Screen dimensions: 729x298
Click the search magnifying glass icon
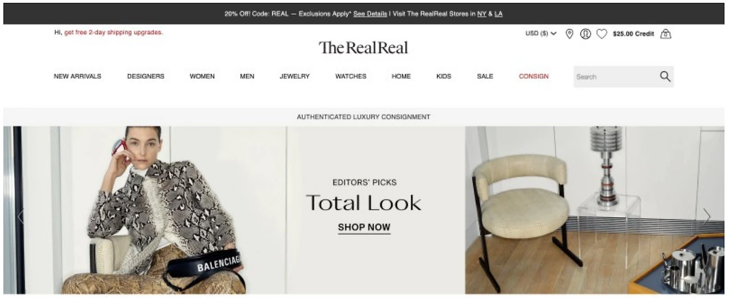(x=665, y=76)
